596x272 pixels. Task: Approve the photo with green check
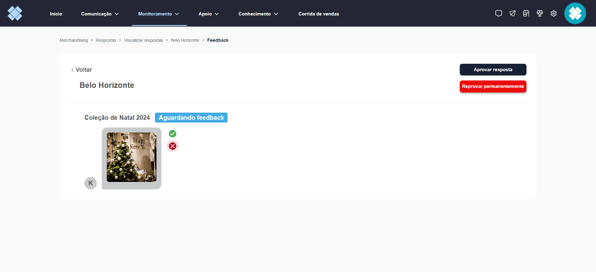click(173, 134)
